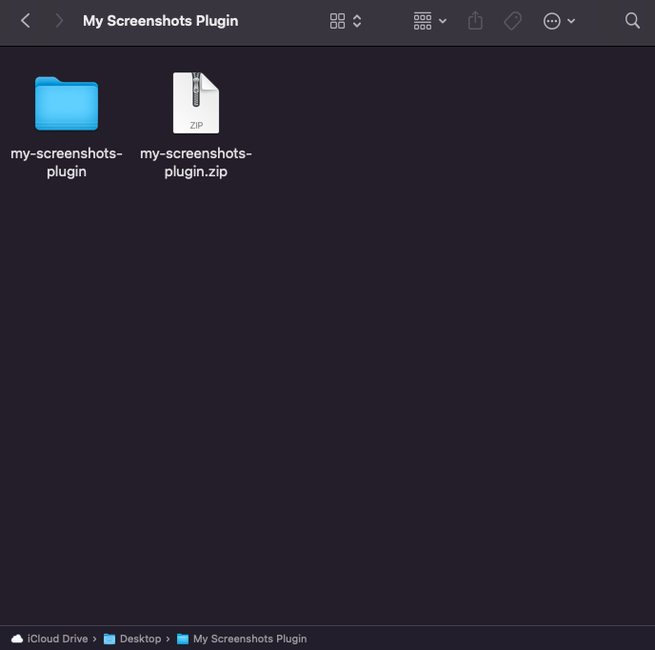
Task: Select the my-screenshots-plugin.zip archive icon
Action: tap(196, 103)
